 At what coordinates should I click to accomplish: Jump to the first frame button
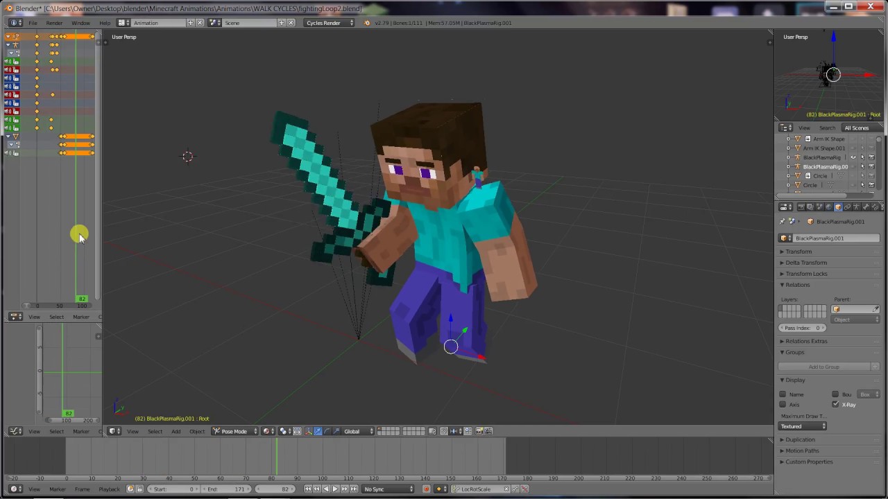click(307, 489)
